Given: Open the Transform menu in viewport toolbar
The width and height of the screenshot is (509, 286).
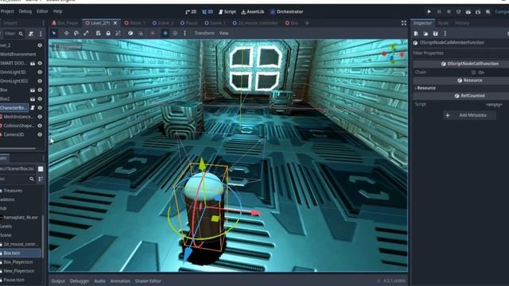Looking at the screenshot, I should click(204, 33).
